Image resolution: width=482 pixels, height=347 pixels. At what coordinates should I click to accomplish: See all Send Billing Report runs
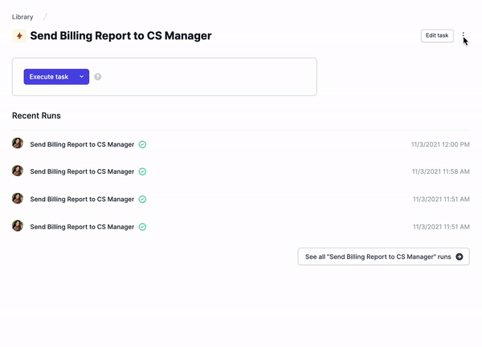pos(384,257)
